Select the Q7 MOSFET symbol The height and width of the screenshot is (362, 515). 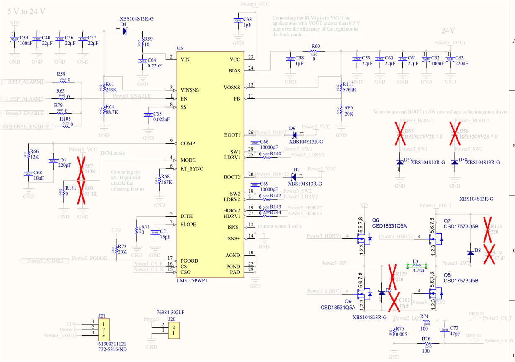436,240
